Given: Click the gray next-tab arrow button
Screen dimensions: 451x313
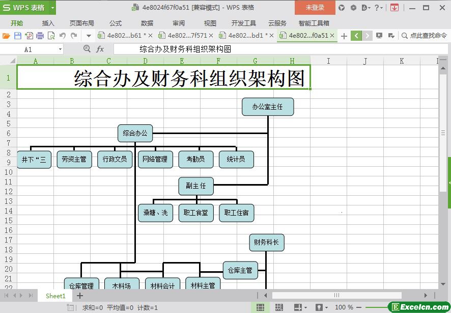Looking at the screenshot, I should (x=367, y=36).
